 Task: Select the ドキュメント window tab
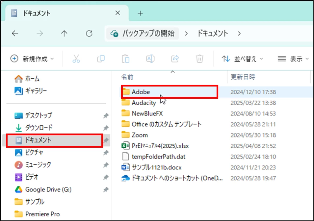click(67, 13)
